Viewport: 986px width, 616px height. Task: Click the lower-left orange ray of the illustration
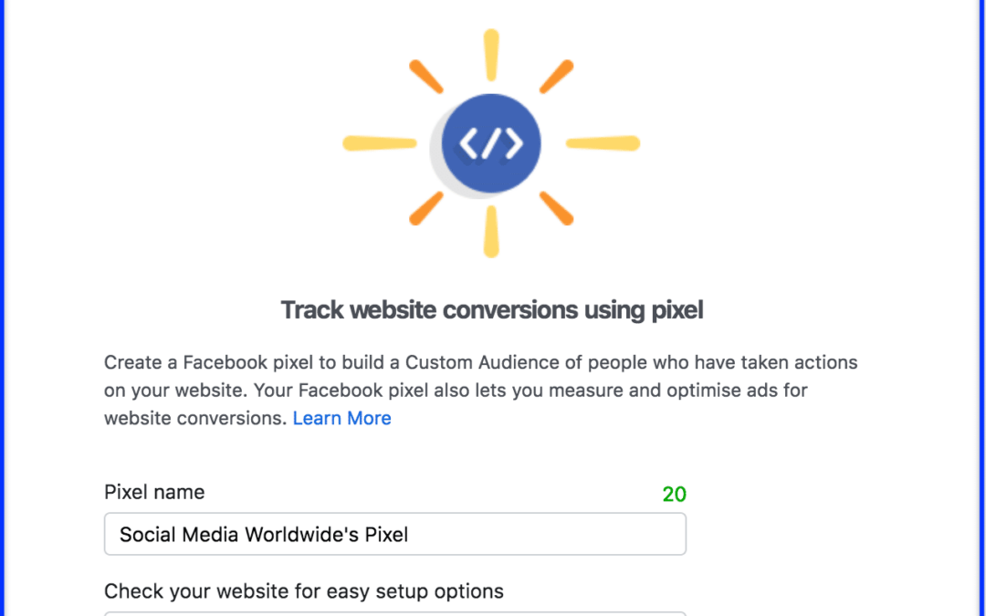click(426, 209)
